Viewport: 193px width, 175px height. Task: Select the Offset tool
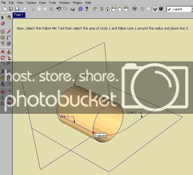tap(9, 64)
